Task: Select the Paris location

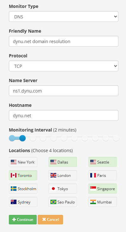Action: (x=103, y=175)
